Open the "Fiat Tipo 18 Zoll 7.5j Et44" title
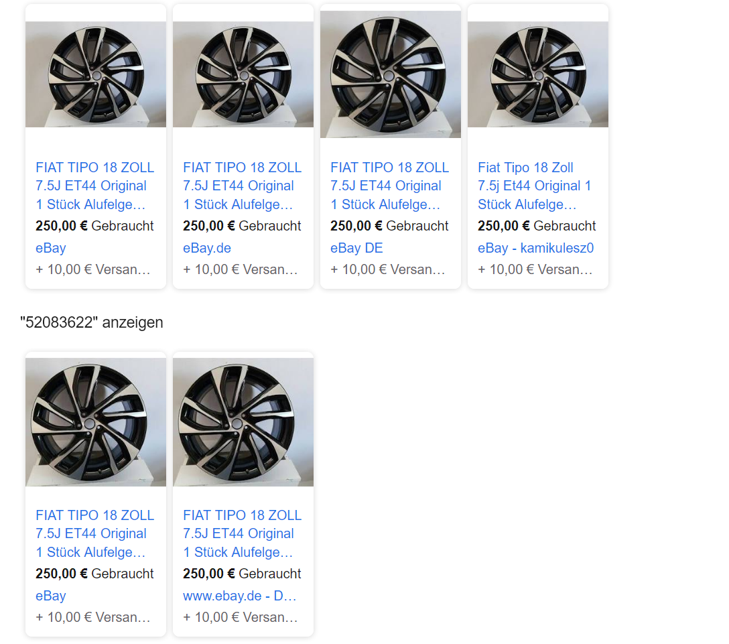This screenshot has height=644, width=729. tap(534, 186)
